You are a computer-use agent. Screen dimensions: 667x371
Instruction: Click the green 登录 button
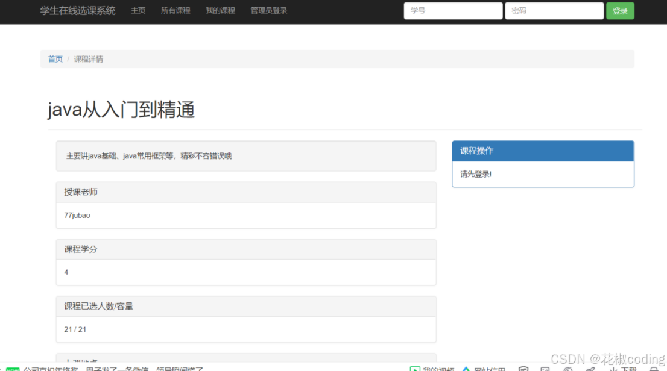[x=620, y=11]
